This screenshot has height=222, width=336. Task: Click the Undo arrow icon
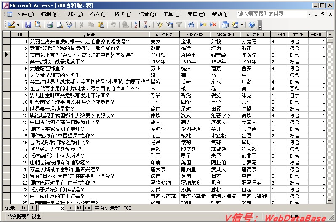tap(113, 25)
